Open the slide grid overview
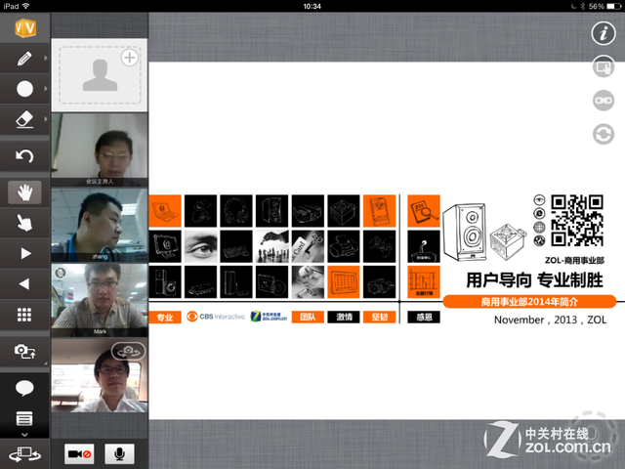 [24, 315]
